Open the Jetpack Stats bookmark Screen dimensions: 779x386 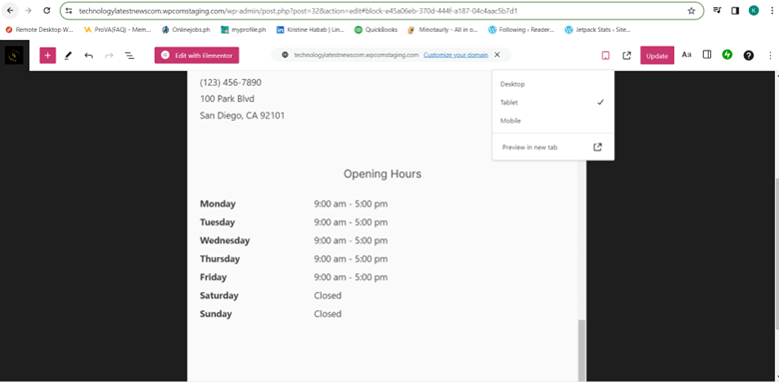[x=597, y=30]
